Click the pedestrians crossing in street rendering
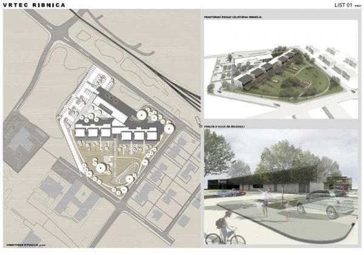Viewport: 364px width, 255px height. point(266,199)
